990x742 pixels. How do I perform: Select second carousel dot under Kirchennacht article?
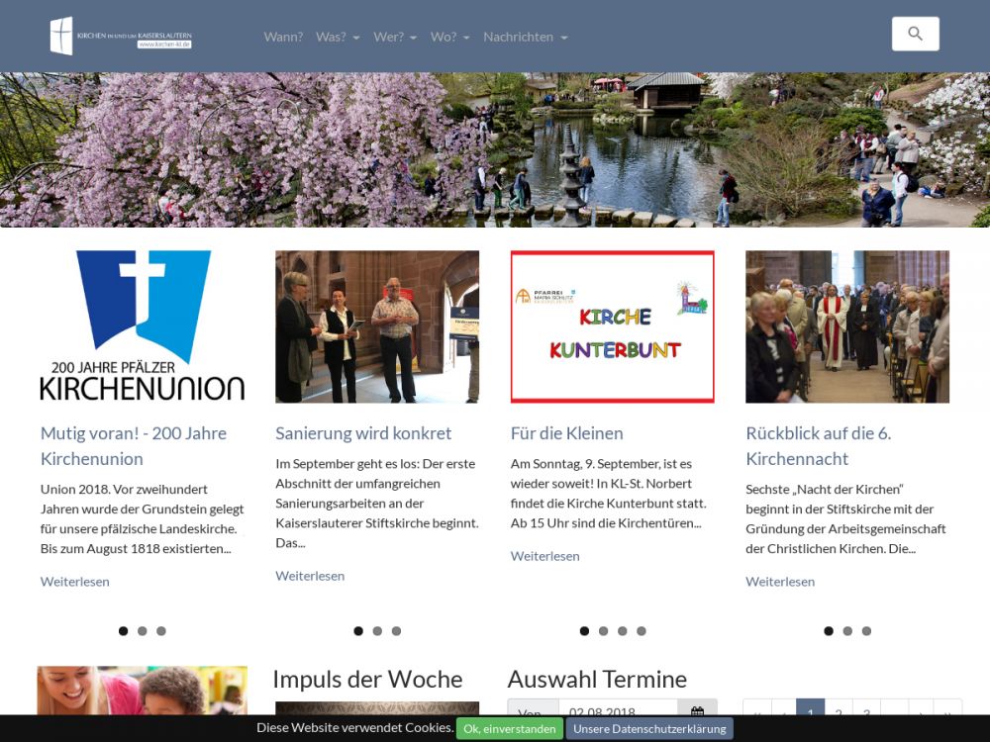847,631
